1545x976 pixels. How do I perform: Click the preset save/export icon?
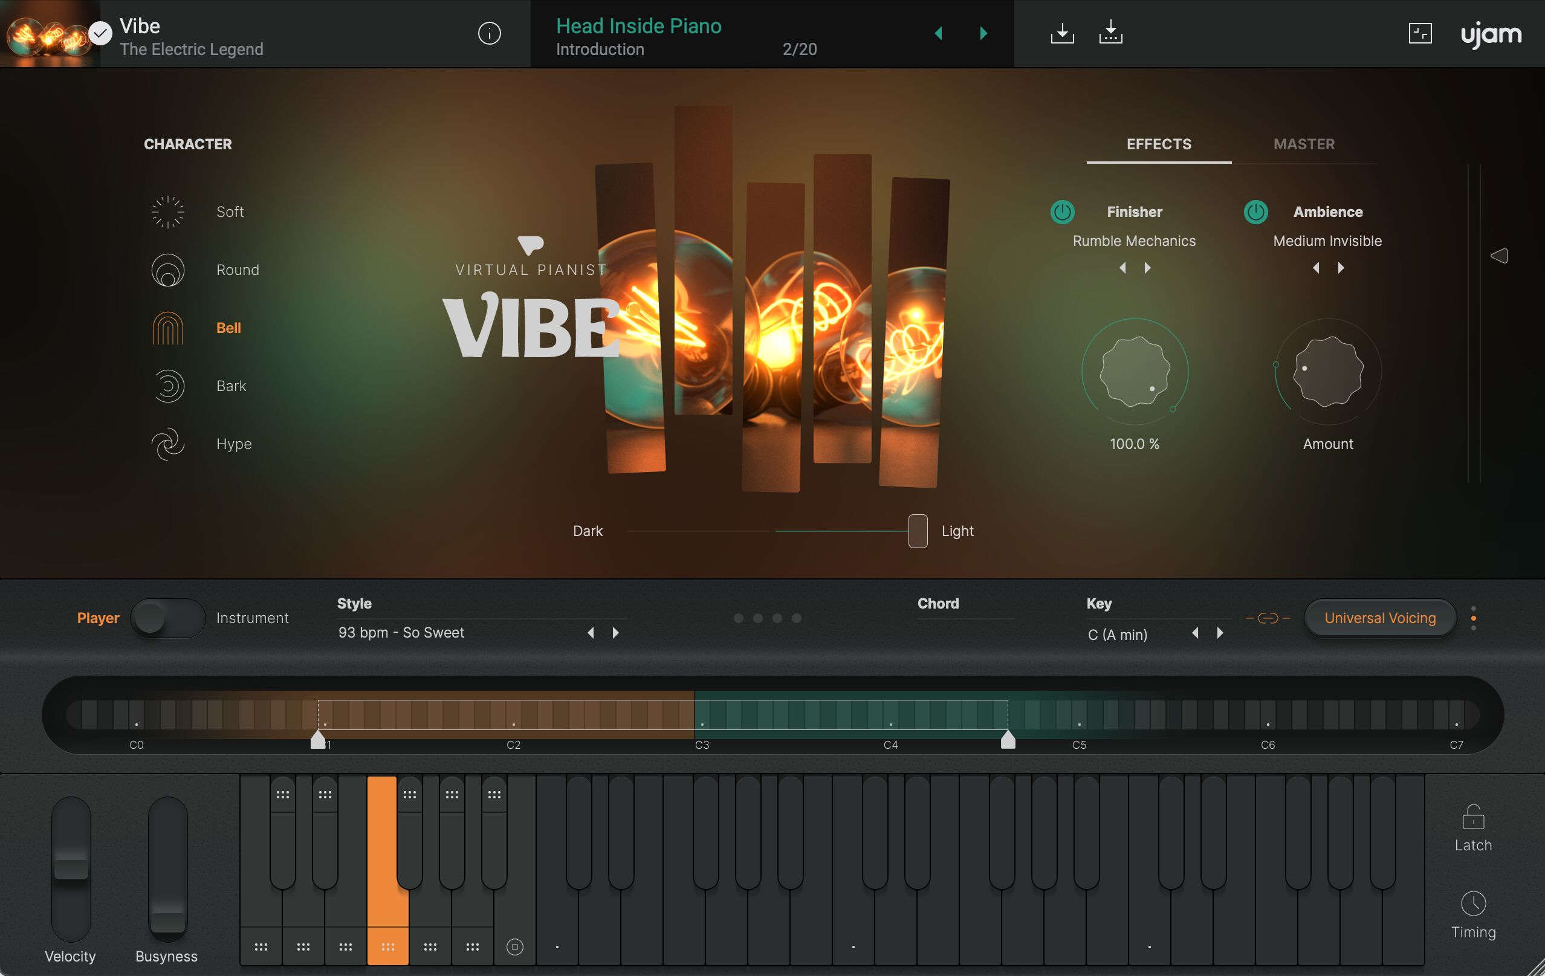click(1062, 33)
